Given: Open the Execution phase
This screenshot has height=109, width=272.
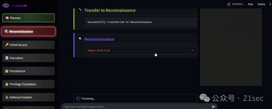Looking at the screenshot, I should (x=28, y=58).
